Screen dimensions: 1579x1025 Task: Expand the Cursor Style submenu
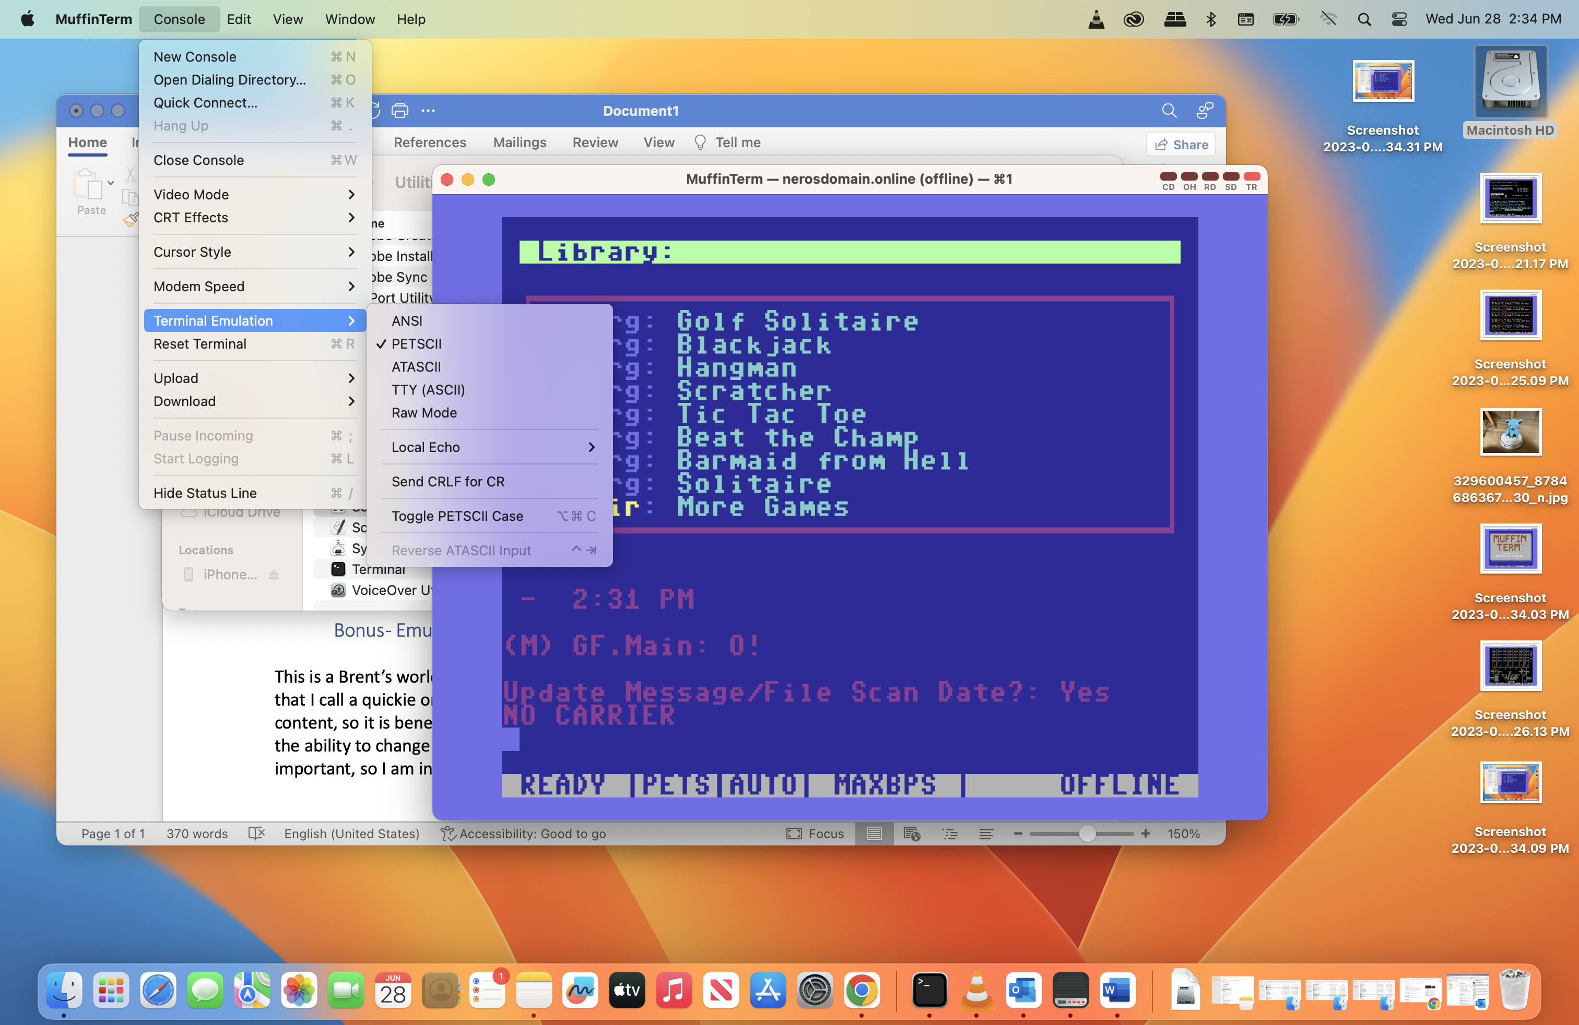click(x=255, y=252)
